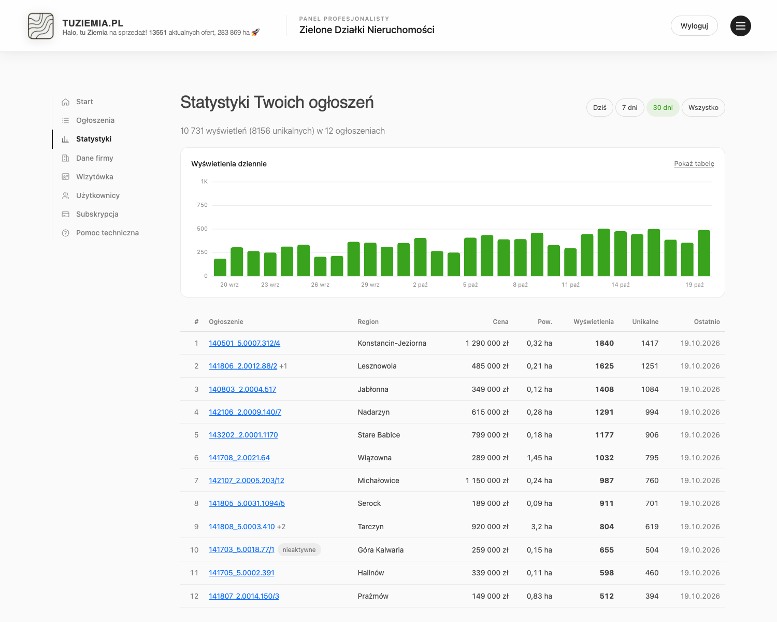
Task: Click the Subskrypcja credit card icon
Action: (65, 214)
